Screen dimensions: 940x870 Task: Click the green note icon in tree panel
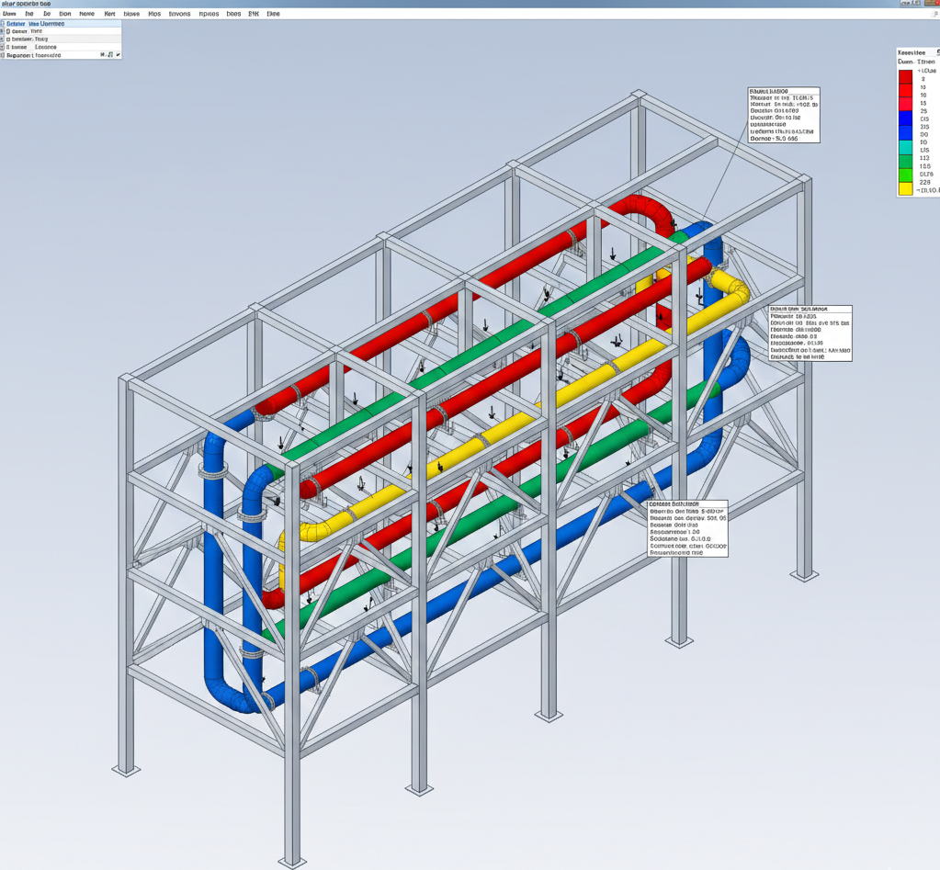tap(110, 55)
